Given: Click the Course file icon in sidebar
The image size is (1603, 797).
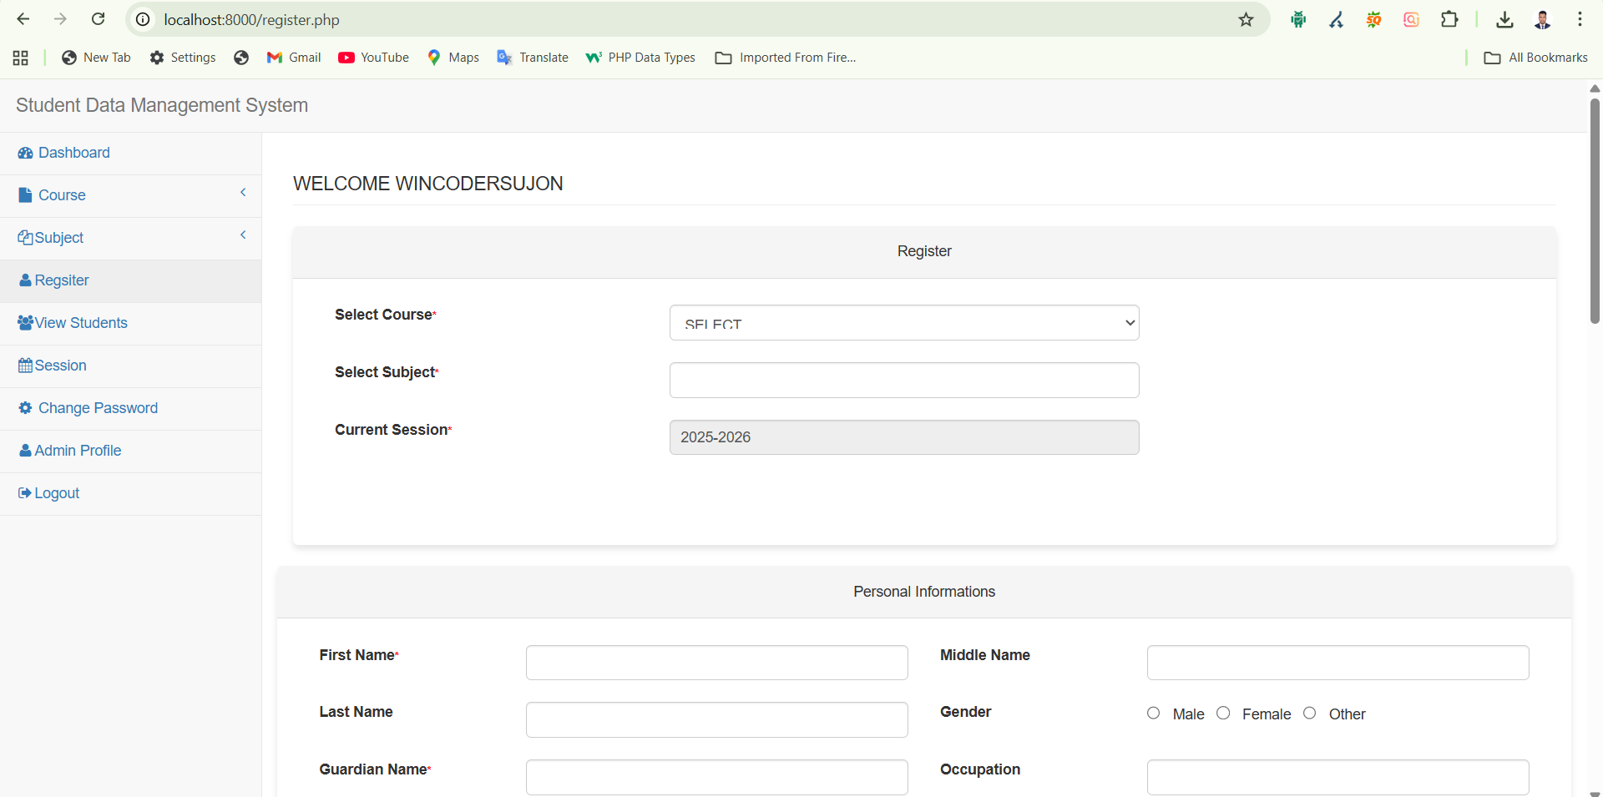Looking at the screenshot, I should point(25,195).
